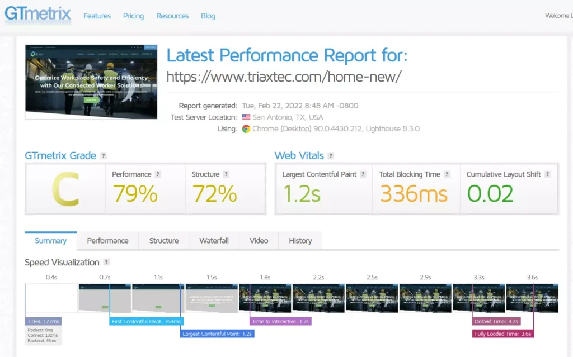The width and height of the screenshot is (573, 357).
Task: Click the First Contentful Paint: 763ms marker
Action: [147, 322]
